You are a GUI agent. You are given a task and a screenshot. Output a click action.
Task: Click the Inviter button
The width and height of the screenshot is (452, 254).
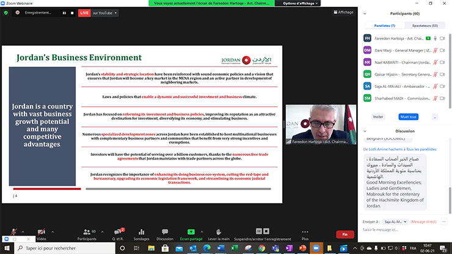coord(378,117)
